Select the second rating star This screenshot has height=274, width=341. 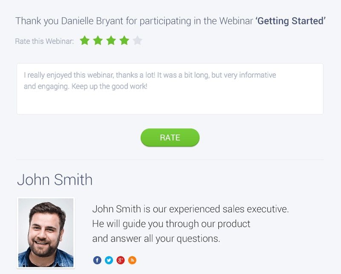(x=98, y=41)
